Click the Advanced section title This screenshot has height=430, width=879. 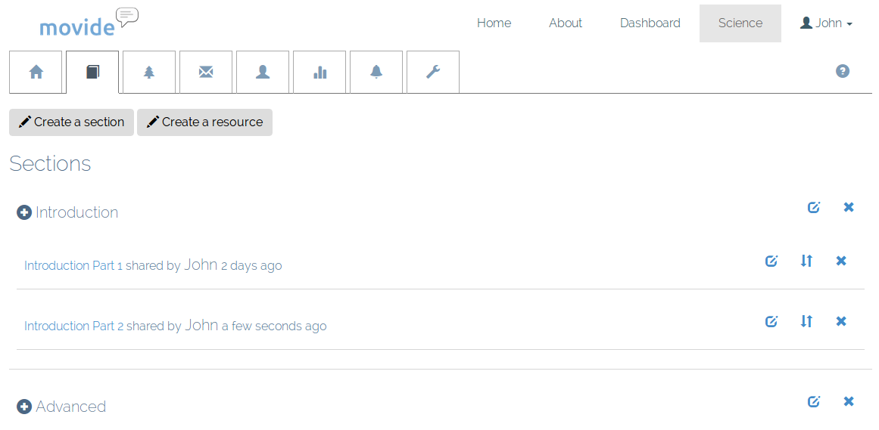click(x=70, y=407)
